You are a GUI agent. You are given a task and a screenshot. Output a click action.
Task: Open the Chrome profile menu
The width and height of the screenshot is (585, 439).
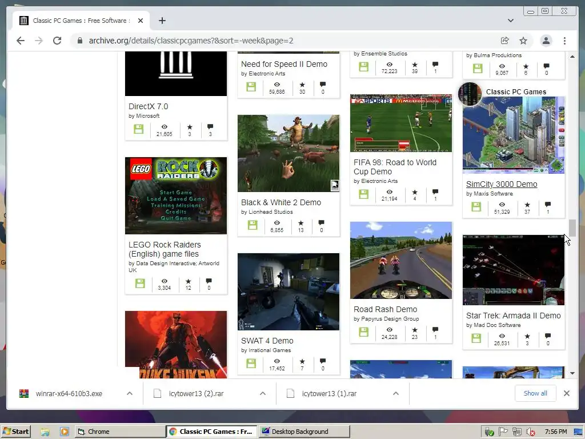[546, 41]
